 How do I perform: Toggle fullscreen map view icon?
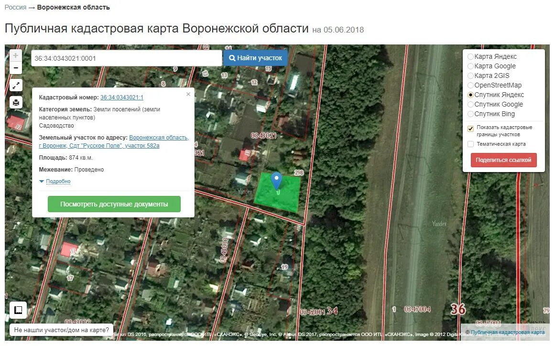pyautogui.click(x=16, y=85)
